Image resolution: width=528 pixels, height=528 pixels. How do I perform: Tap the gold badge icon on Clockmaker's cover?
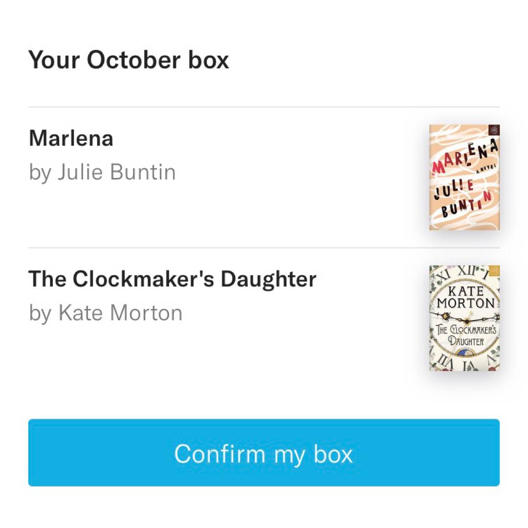[494, 271]
